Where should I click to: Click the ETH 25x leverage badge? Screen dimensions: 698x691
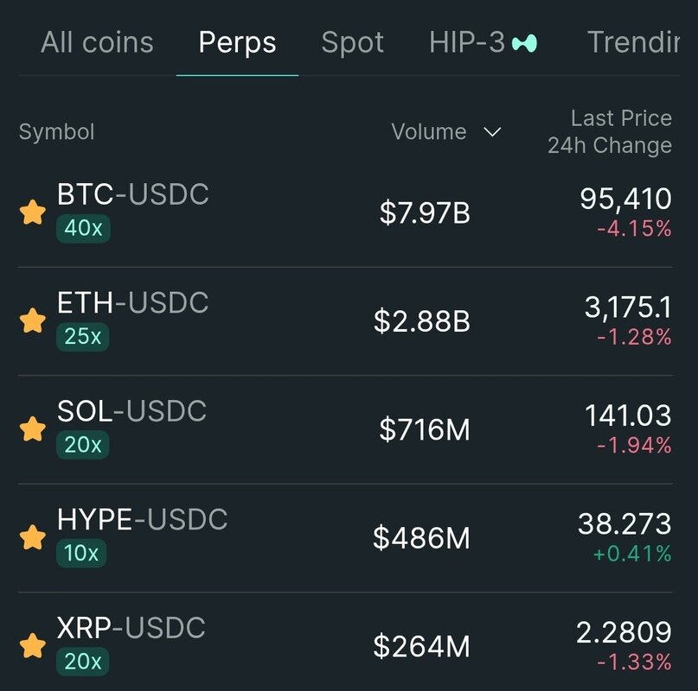[83, 337]
